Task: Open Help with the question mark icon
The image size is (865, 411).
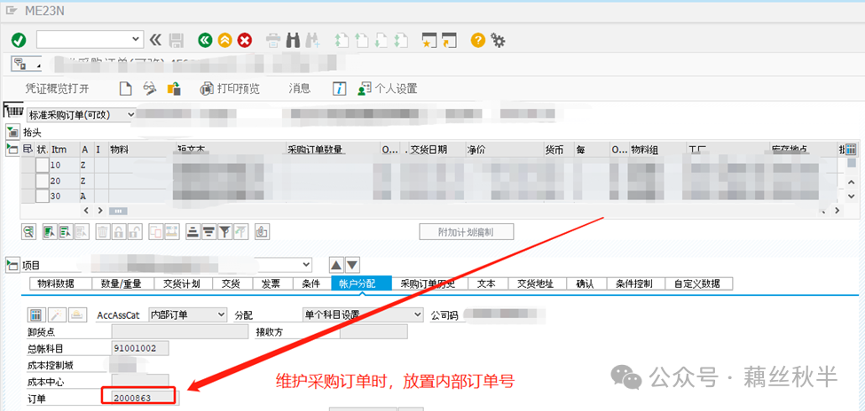Action: pos(477,40)
